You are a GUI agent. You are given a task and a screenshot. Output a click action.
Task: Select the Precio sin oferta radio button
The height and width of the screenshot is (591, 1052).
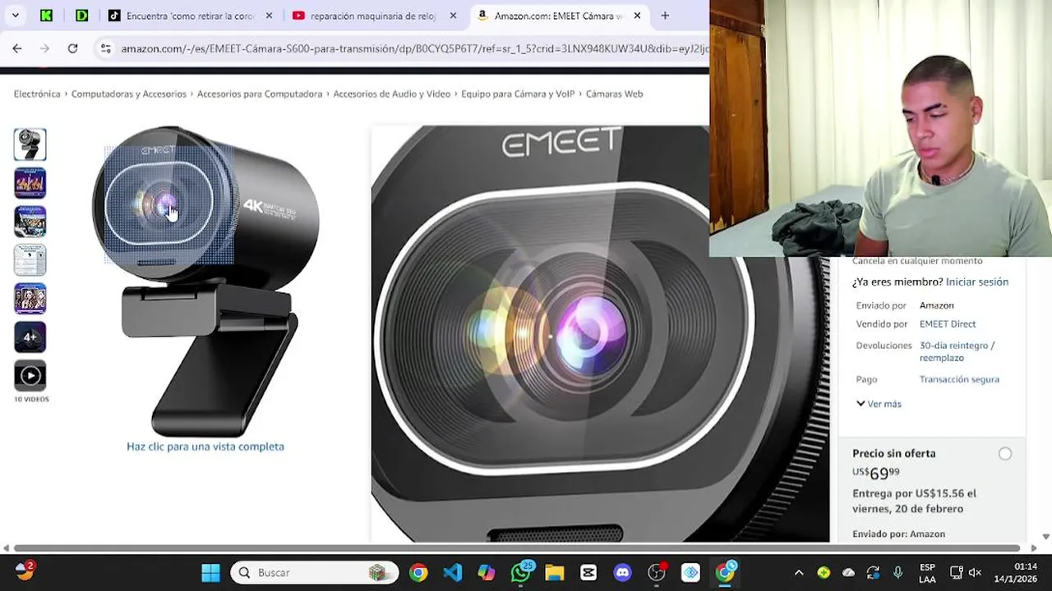[x=1005, y=454]
